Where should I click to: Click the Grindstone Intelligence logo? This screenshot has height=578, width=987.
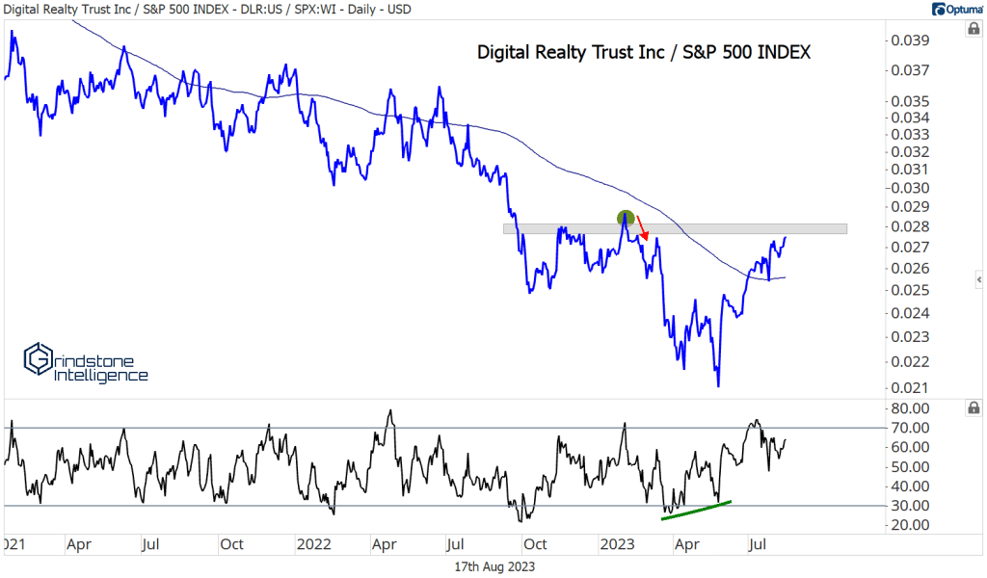(86, 363)
